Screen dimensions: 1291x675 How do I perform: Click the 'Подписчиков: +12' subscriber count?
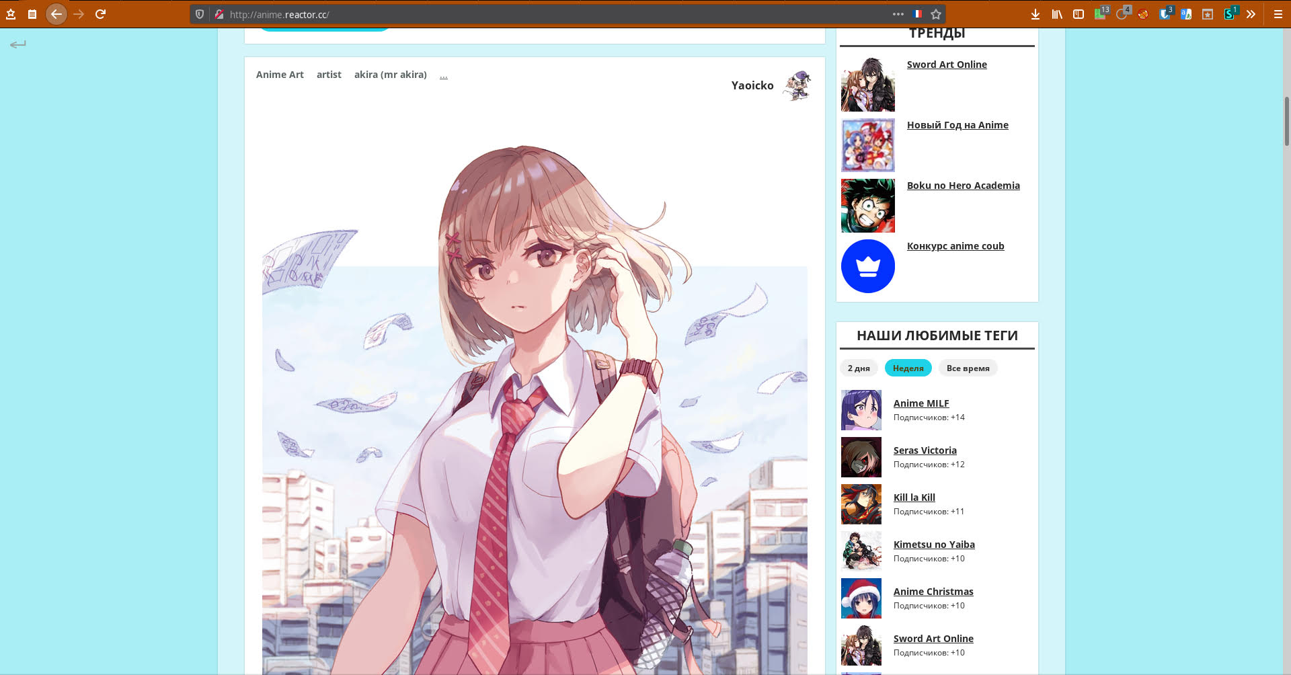coord(929,465)
